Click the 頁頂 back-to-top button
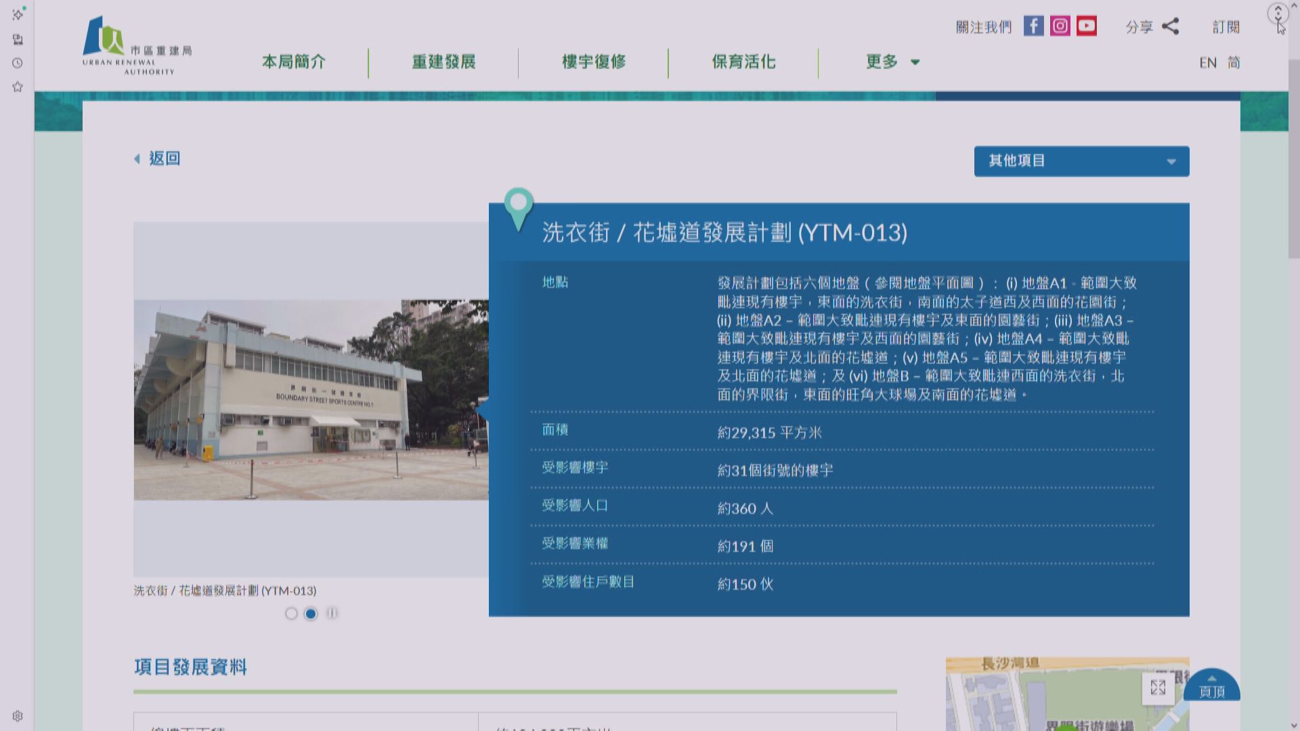The height and width of the screenshot is (731, 1300). click(x=1211, y=687)
